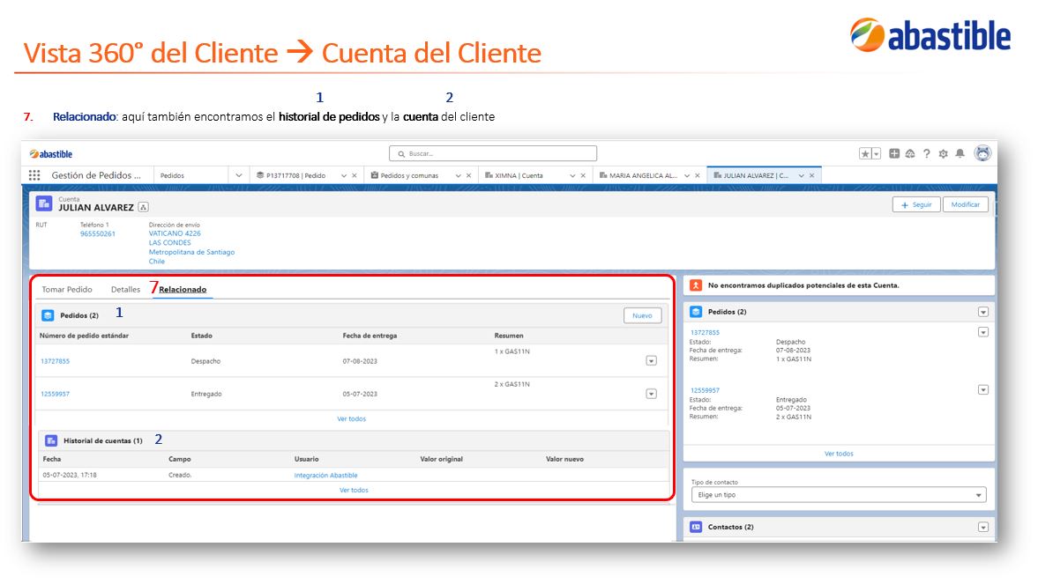Open the favorites star icon
The width and height of the screenshot is (1038, 584).
tap(865, 153)
